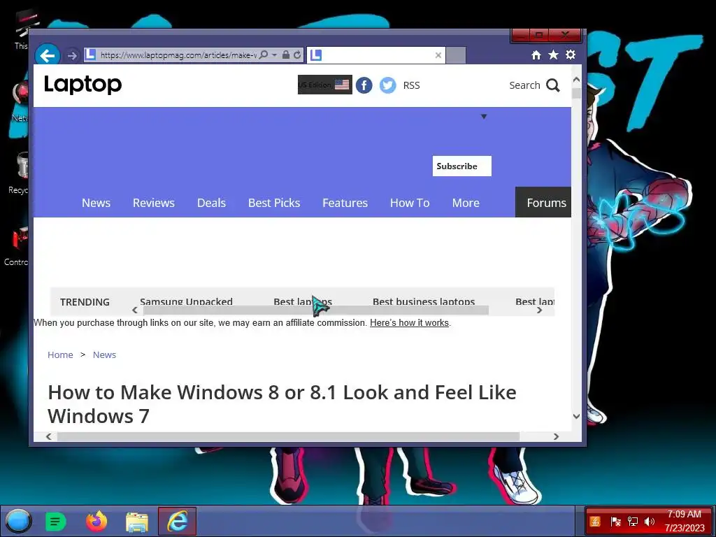This screenshot has width=716, height=537.
Task: Click the orange Java tray icon
Action: coord(595,522)
